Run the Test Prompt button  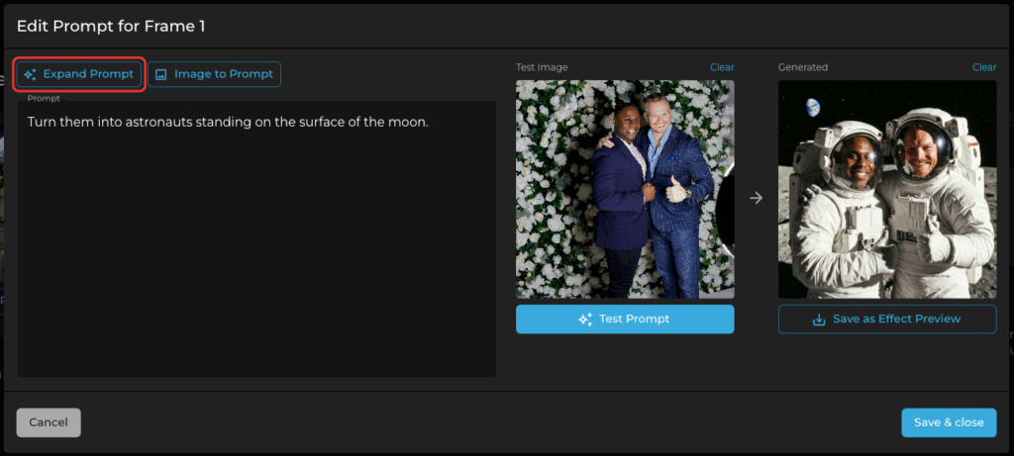click(x=625, y=319)
